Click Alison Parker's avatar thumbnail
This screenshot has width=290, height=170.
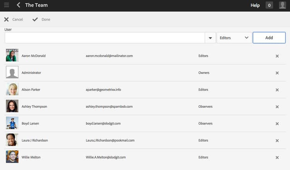coord(12,89)
